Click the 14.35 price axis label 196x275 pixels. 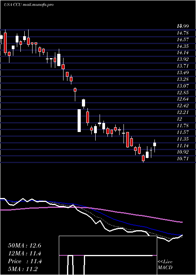(183, 46)
